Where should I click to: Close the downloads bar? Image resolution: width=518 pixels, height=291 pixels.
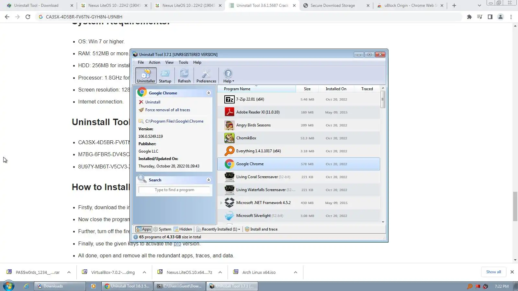(x=512, y=272)
